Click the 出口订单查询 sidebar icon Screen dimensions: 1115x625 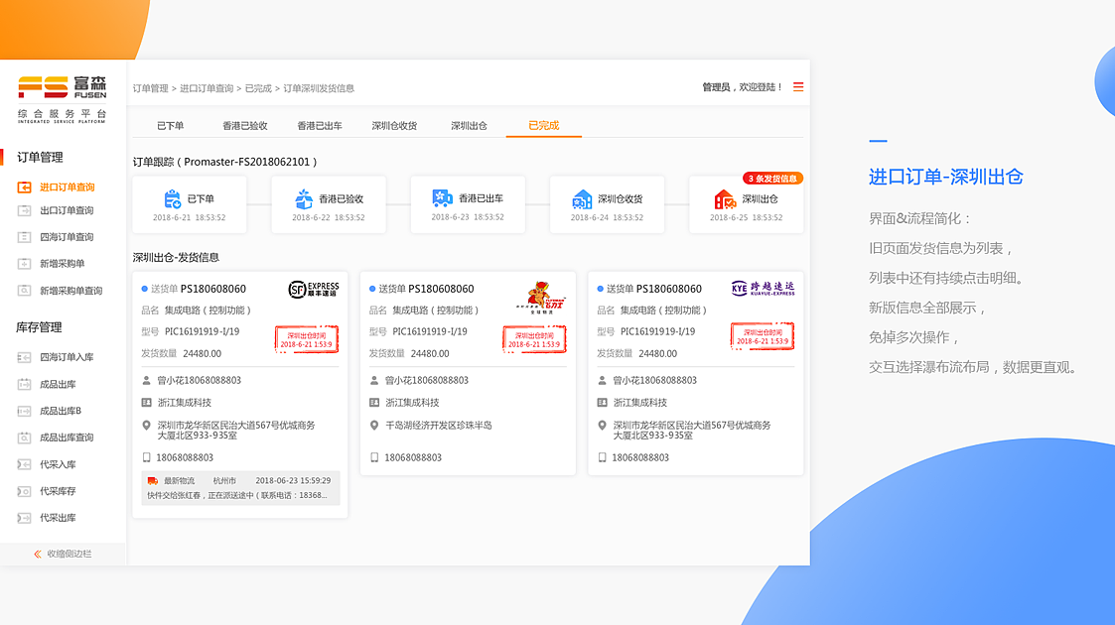24,210
